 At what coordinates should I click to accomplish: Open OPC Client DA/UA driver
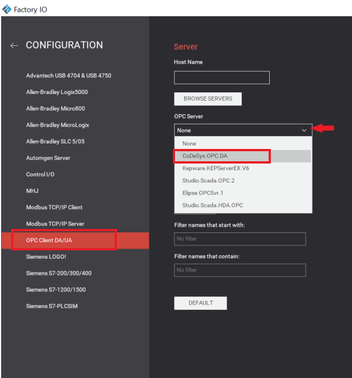[49, 240]
